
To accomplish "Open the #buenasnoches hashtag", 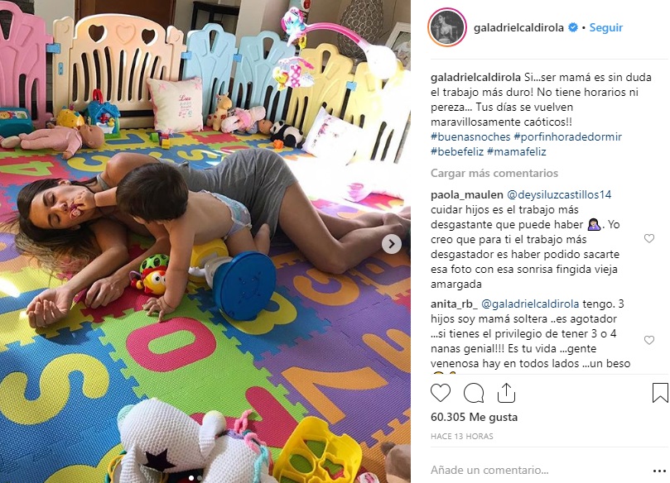I will tap(470, 136).
